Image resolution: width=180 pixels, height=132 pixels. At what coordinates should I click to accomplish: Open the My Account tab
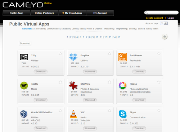tap(100, 13)
